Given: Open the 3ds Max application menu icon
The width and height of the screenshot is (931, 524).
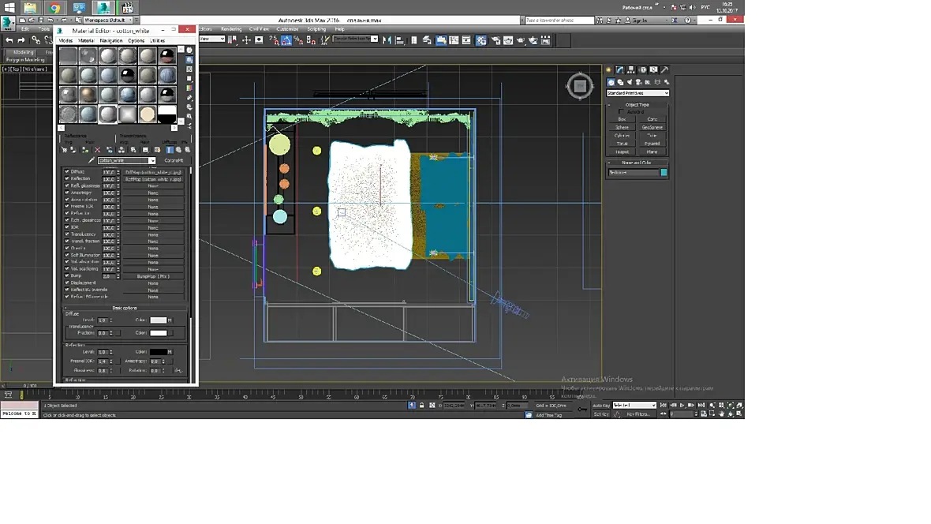Looking at the screenshot, I should tap(8, 23).
